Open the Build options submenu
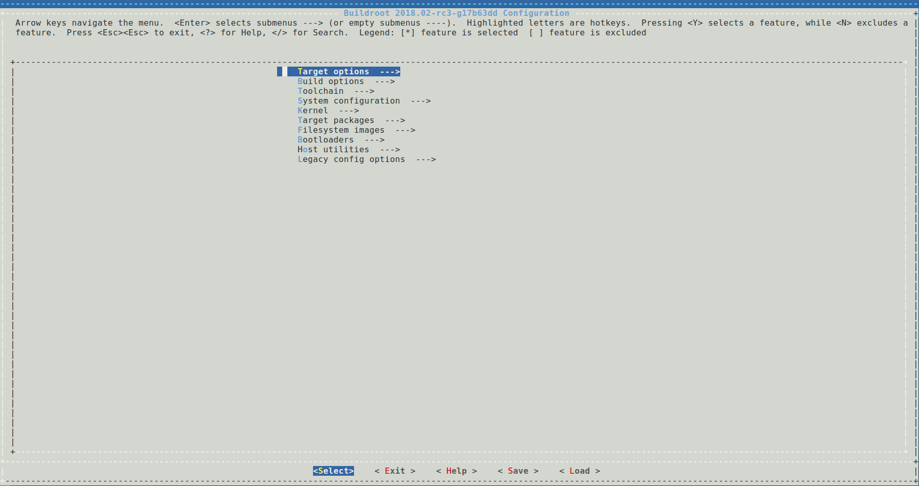The height and width of the screenshot is (486, 919). pos(346,82)
